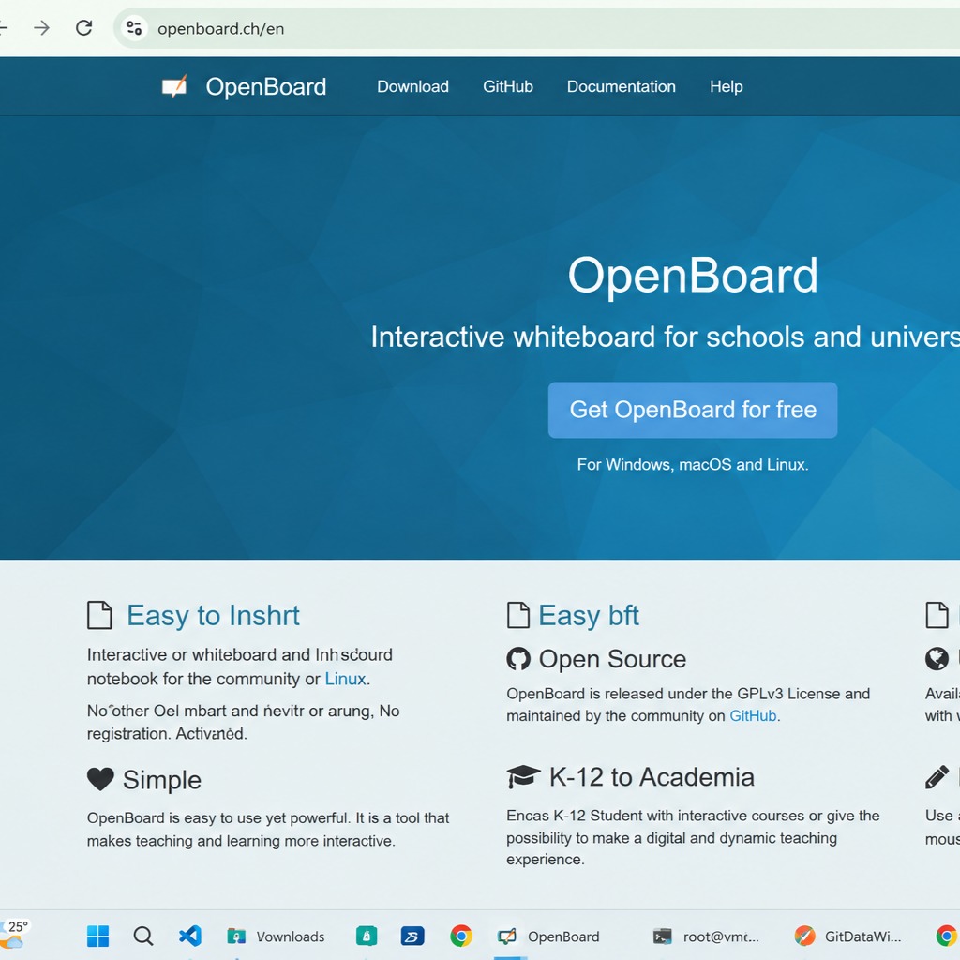
Task: Open the GitHub navigation item
Action: click(x=507, y=86)
